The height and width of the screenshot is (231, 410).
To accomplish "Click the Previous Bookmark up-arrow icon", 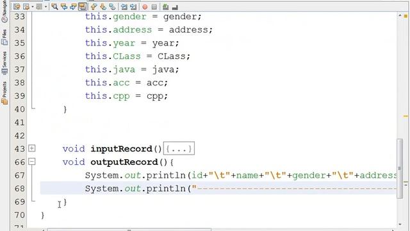I will pos(94,6).
